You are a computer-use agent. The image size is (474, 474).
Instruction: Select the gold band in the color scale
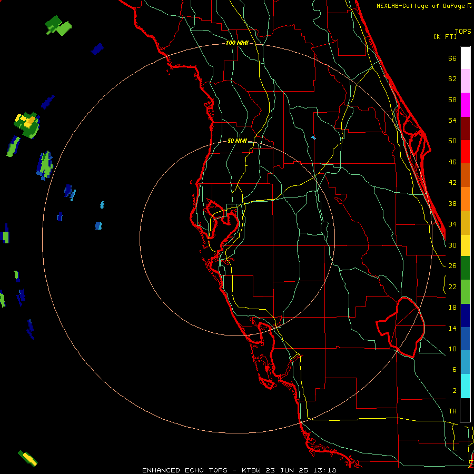pyautogui.click(x=465, y=223)
